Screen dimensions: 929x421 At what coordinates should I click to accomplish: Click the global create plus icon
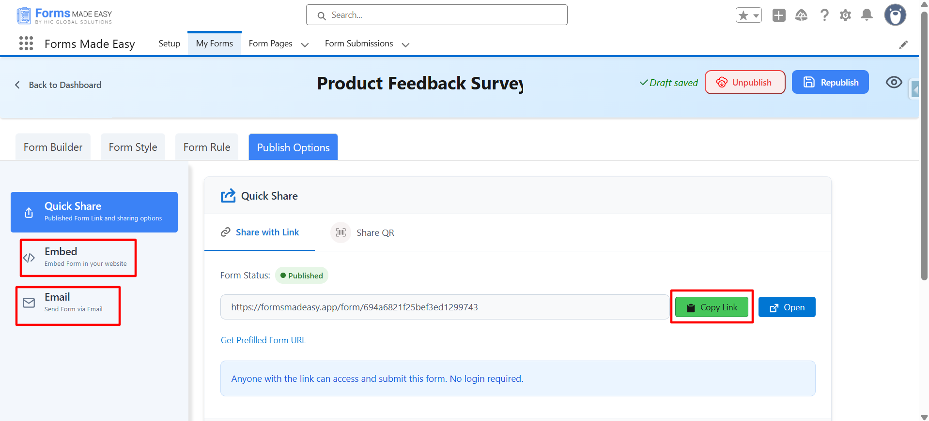pos(779,15)
